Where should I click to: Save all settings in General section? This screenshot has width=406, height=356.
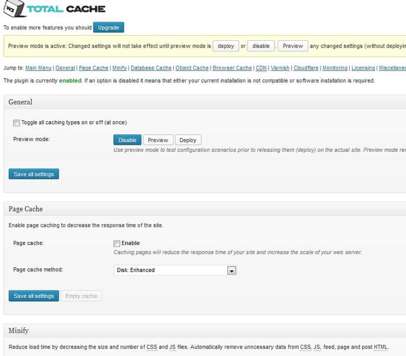click(x=33, y=174)
